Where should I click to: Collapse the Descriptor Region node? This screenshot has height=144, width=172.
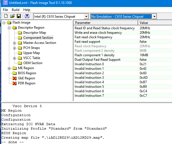[x=9, y=28]
